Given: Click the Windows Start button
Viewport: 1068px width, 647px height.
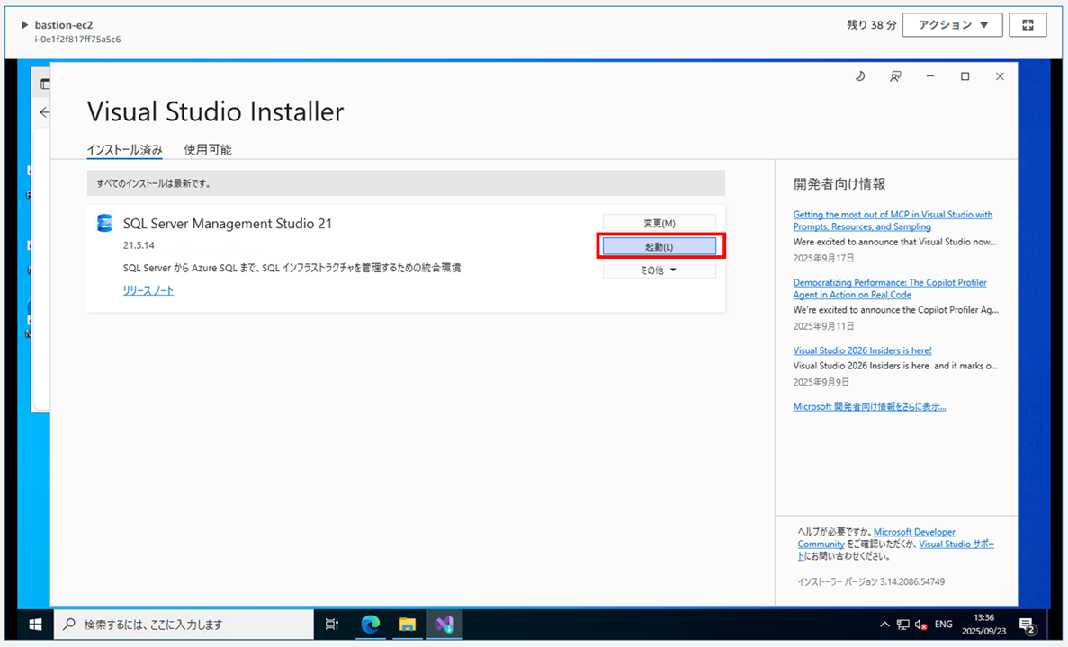Looking at the screenshot, I should point(35,624).
